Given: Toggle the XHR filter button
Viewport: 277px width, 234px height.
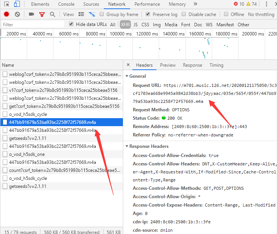Looking at the screenshot, I should tap(125, 24).
